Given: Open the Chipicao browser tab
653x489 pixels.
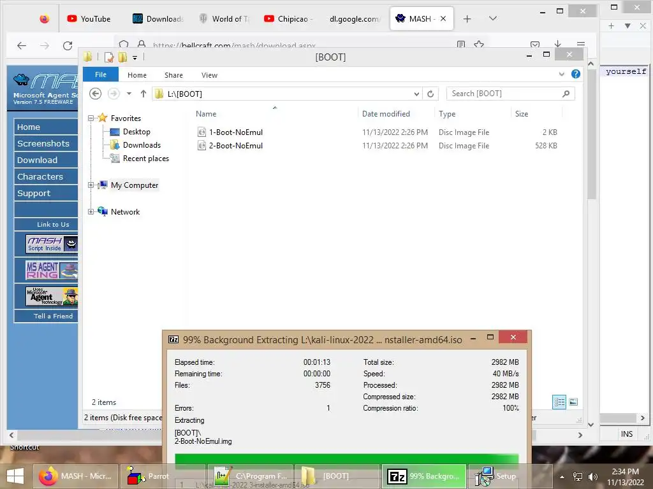Looking at the screenshot, I should point(289,18).
